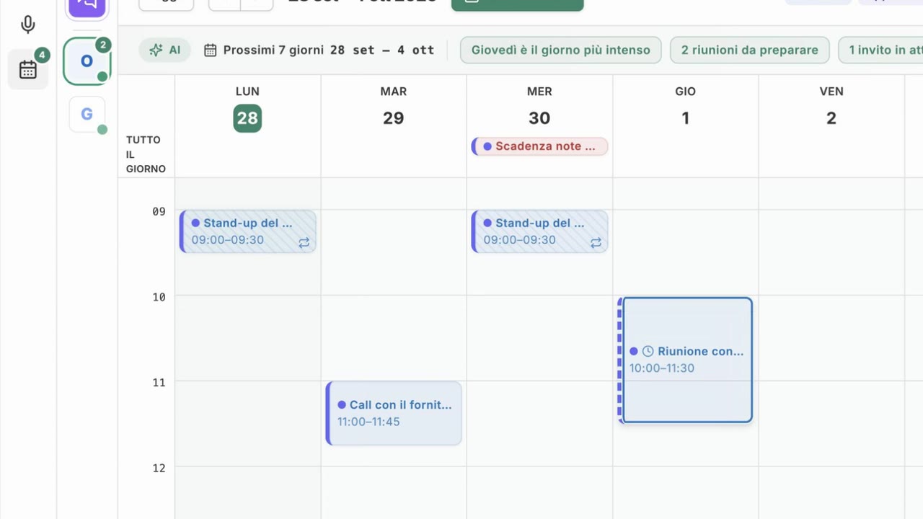Click date number 2 under VEN
Screen dimensions: 923x519
[x=831, y=118]
